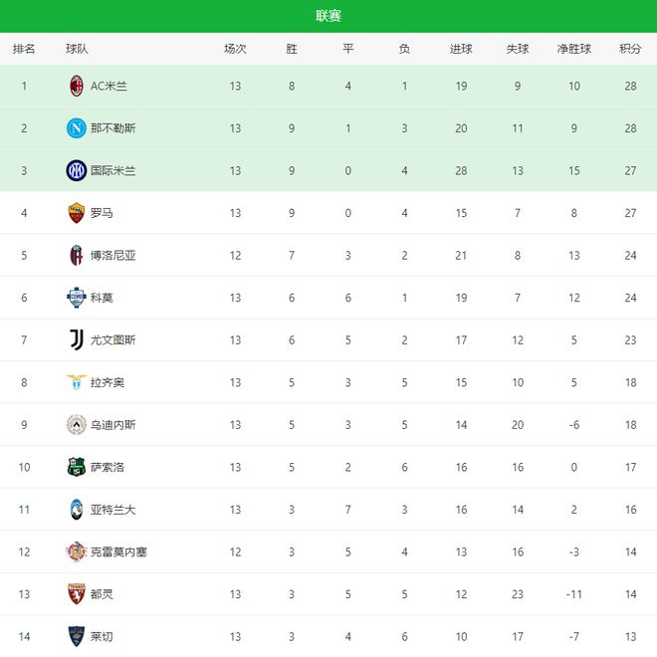The width and height of the screenshot is (657, 657).
Task: Select the Inter Milan badge icon
Action: pyautogui.click(x=77, y=170)
